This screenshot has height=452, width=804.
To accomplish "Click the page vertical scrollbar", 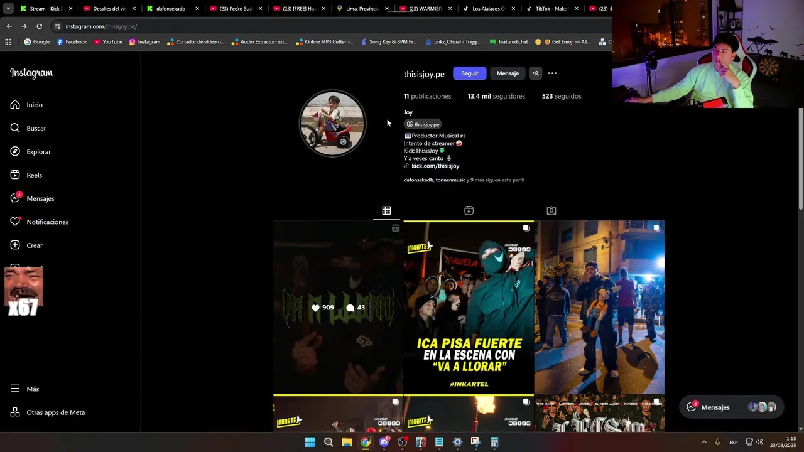I will tap(800, 159).
